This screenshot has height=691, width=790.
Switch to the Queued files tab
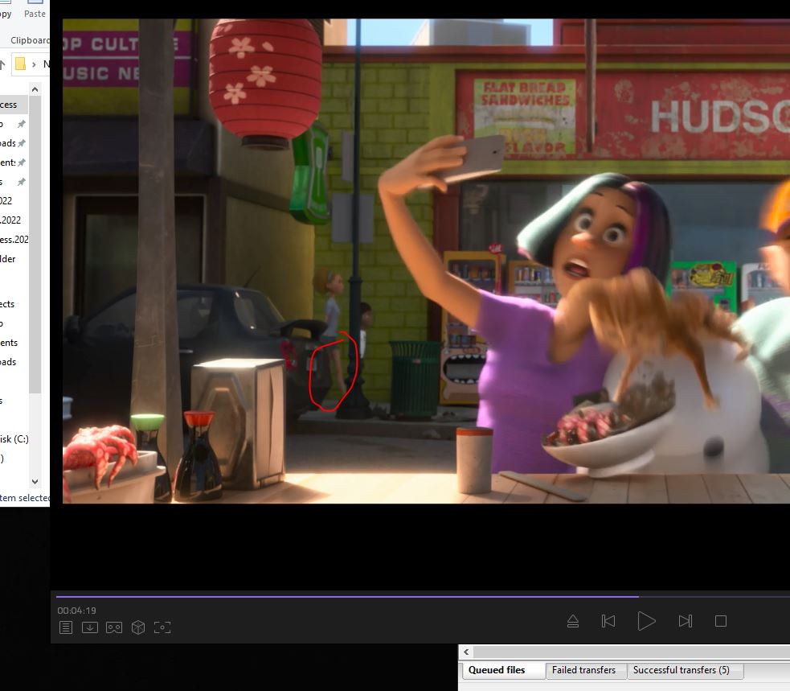click(x=497, y=670)
